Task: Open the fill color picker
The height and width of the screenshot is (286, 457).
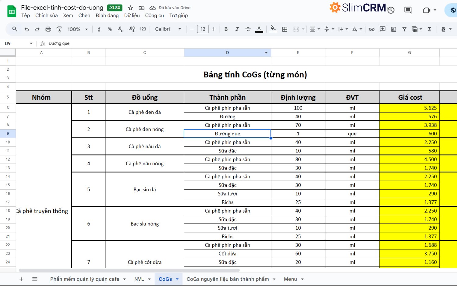Action: coord(273,29)
